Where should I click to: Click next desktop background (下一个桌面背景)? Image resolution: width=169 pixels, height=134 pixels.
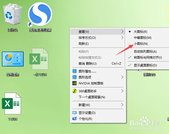tap(97, 97)
